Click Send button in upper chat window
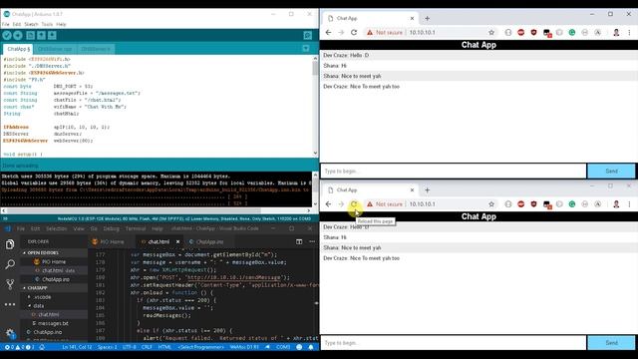638x359 pixels. [611, 171]
